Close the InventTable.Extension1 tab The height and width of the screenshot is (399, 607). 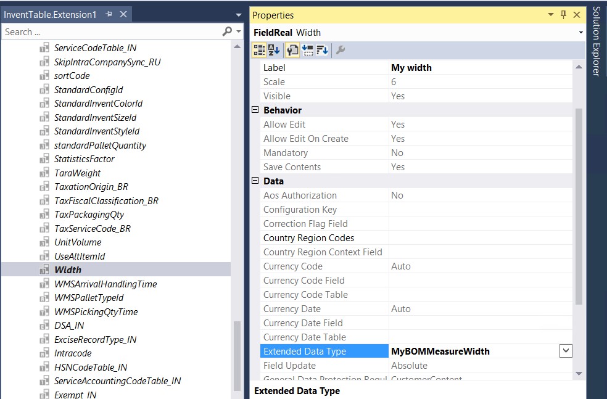point(123,14)
